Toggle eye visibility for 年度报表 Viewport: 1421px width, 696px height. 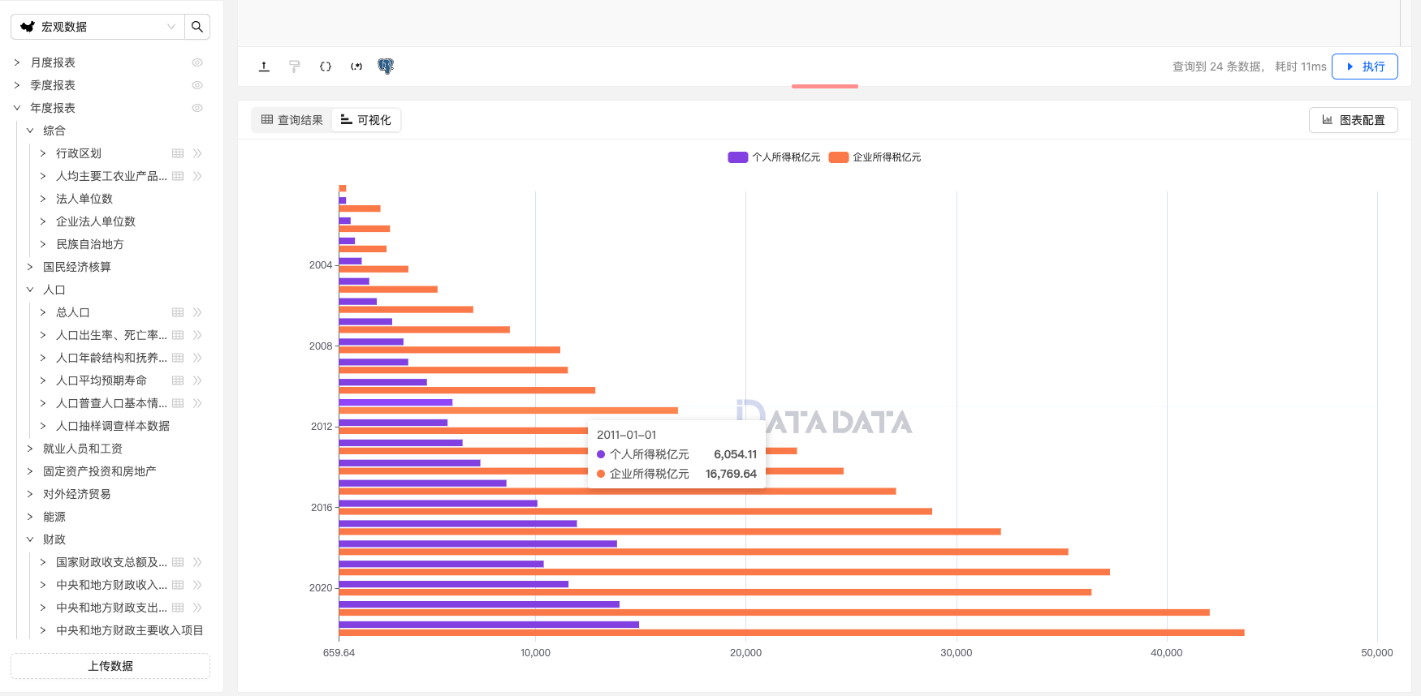coord(197,108)
